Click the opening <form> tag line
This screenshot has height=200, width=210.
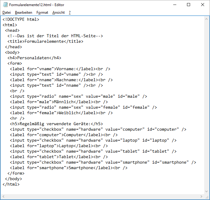[15, 64]
